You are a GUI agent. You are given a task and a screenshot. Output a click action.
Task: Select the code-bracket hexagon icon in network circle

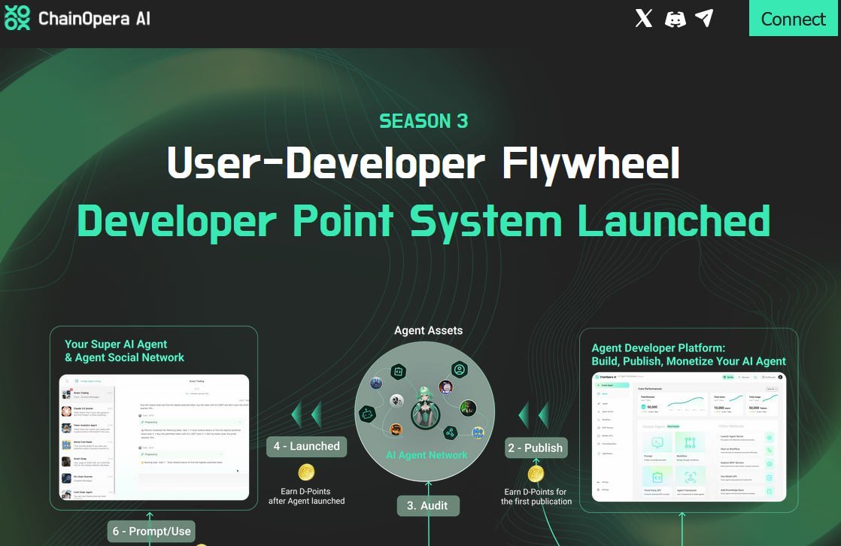[398, 372]
